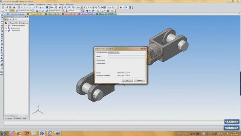Switch to the Гайка_002 document tab
241x136 pixels.
(53, 14)
